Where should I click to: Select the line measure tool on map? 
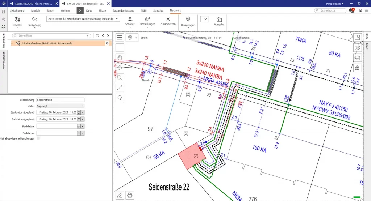pyautogui.click(x=120, y=87)
